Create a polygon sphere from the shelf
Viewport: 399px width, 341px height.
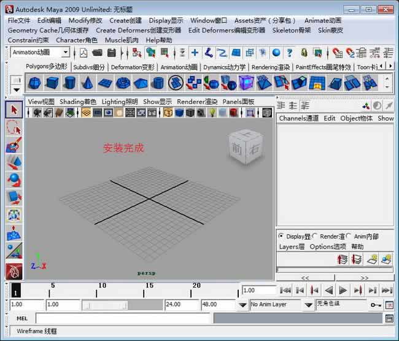(34, 83)
